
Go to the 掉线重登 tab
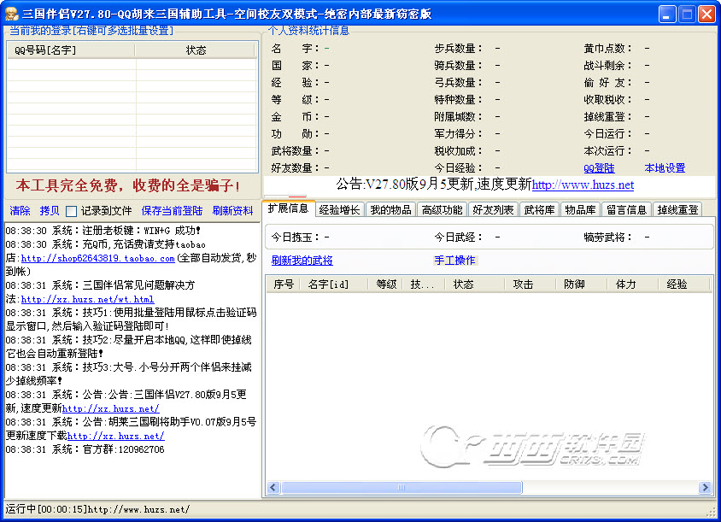[x=677, y=209]
